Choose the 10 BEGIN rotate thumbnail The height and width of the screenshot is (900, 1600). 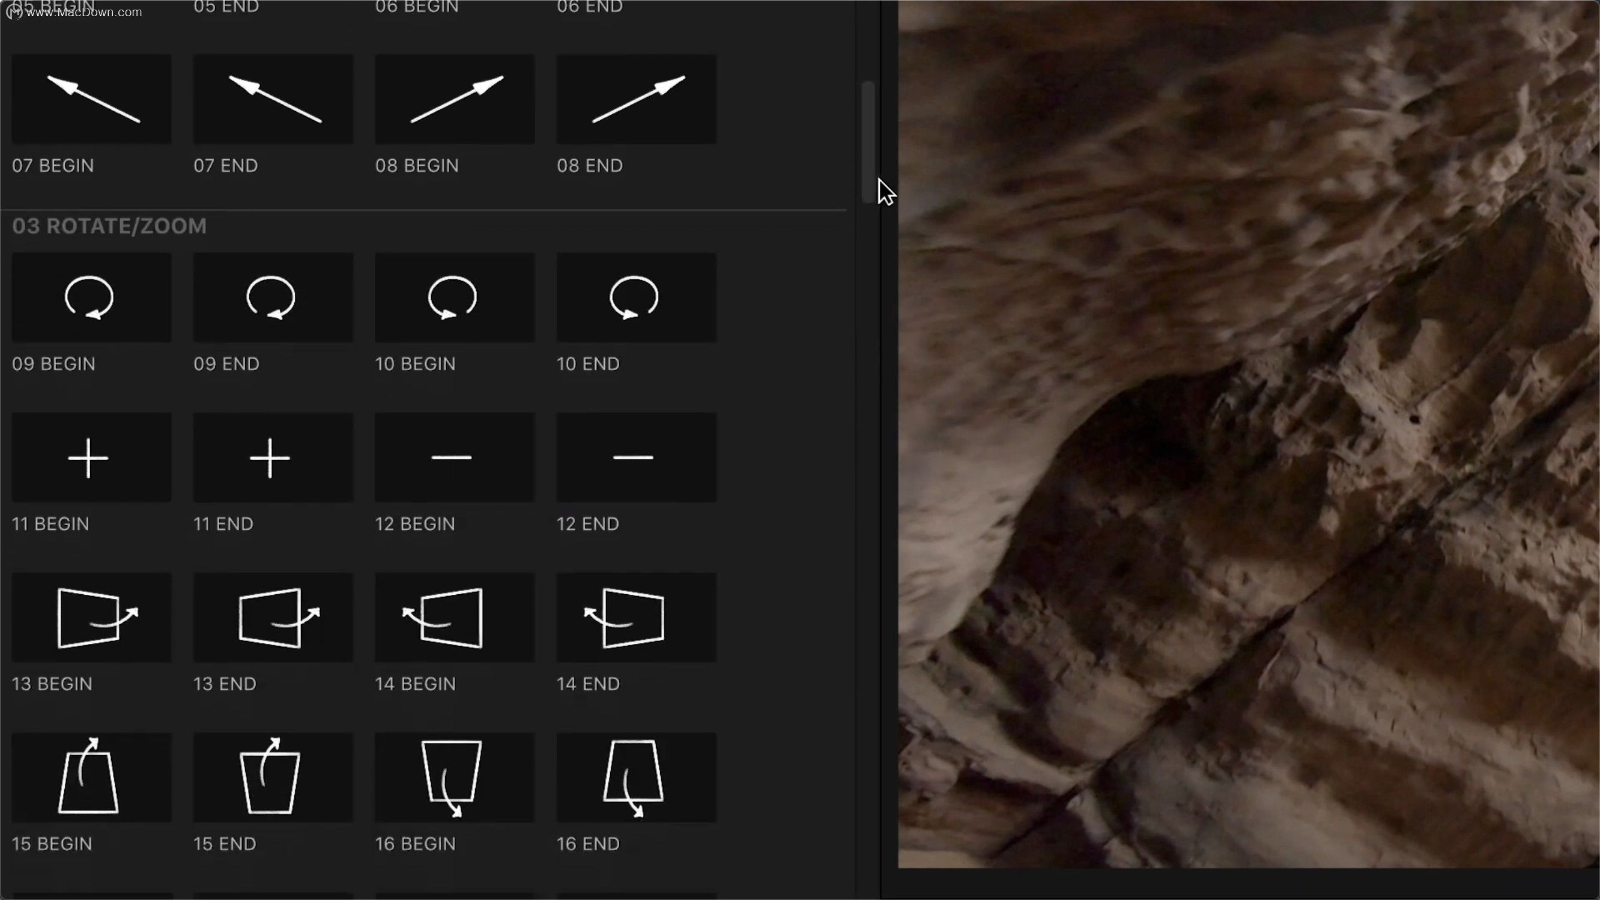click(x=454, y=297)
